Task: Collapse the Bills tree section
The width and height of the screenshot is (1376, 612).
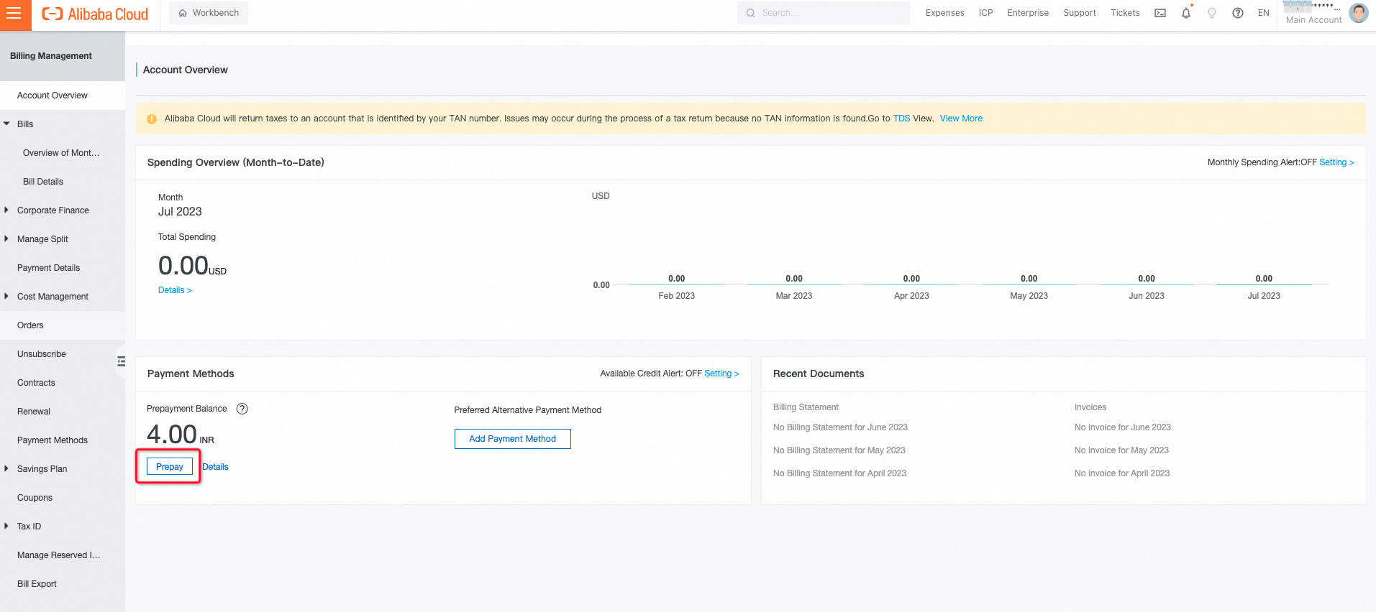Action: (7, 124)
